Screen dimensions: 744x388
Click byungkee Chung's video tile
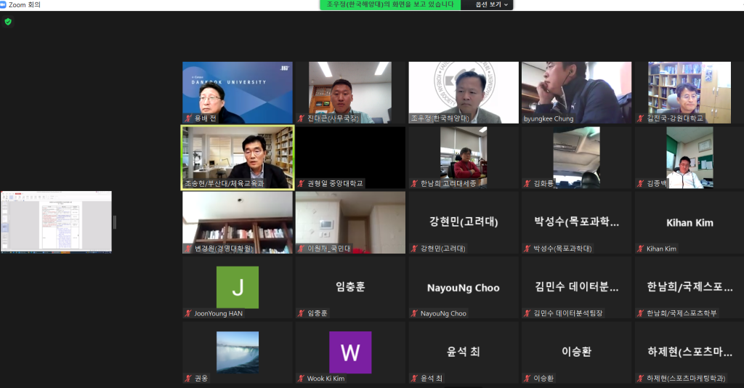(576, 92)
